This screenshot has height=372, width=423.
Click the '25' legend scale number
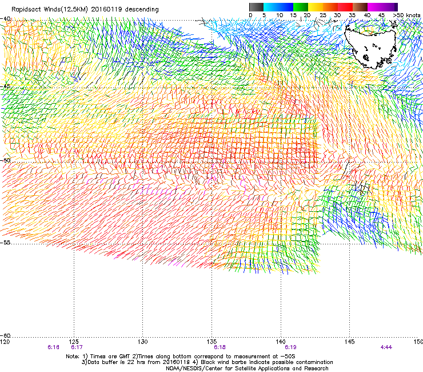[323, 15]
